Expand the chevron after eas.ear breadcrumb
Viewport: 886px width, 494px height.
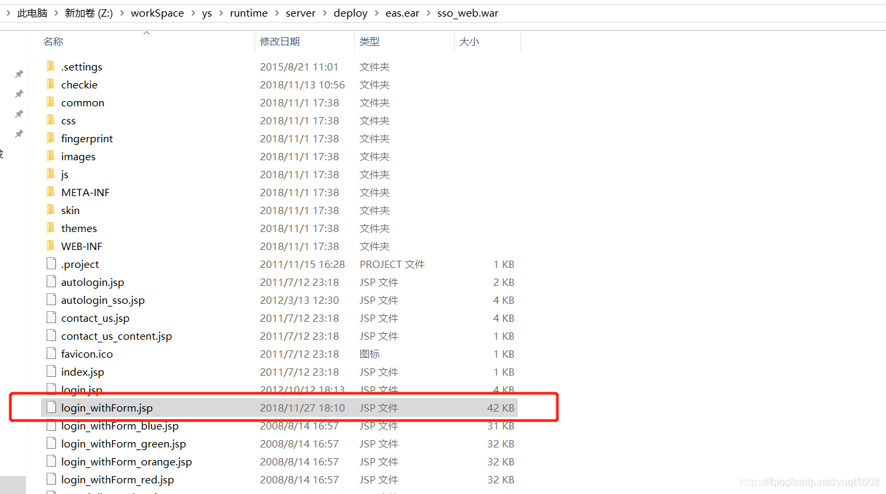[x=428, y=13]
